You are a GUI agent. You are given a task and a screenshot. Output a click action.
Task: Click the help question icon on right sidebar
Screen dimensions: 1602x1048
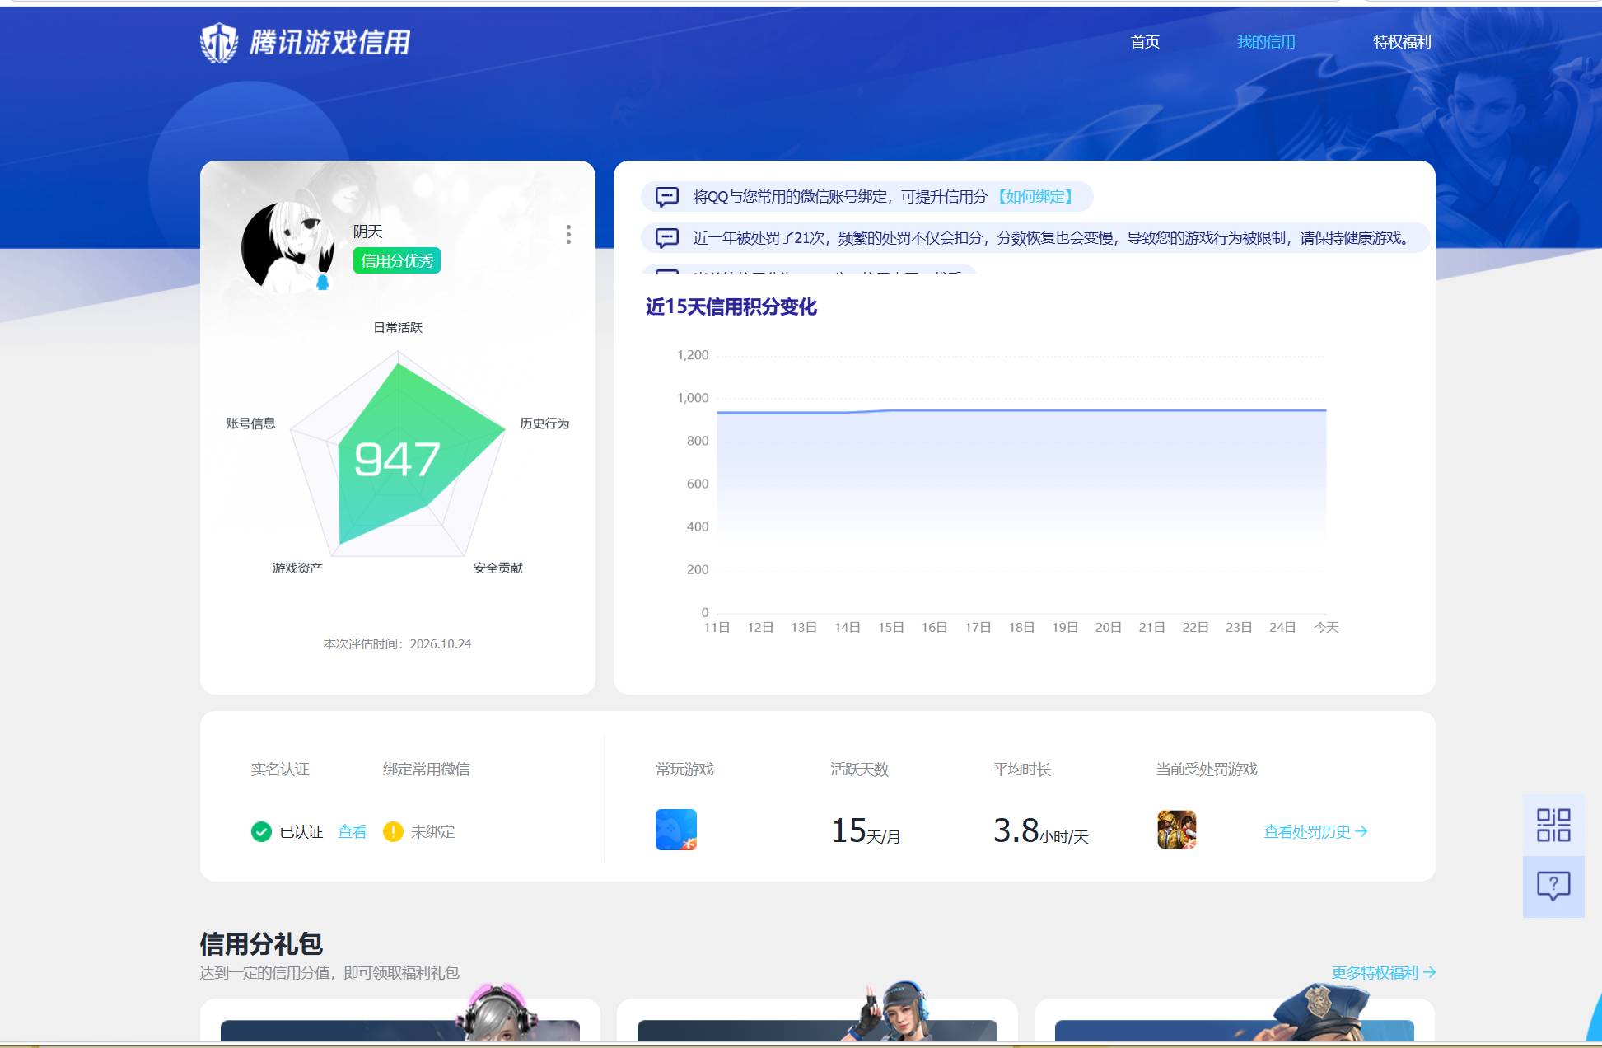(1553, 887)
